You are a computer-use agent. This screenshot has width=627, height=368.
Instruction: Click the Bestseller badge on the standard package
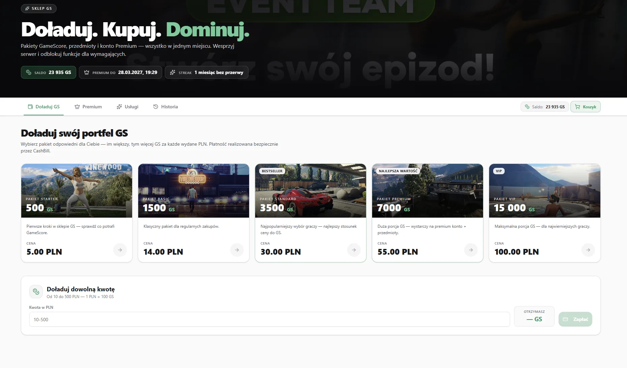[272, 171]
